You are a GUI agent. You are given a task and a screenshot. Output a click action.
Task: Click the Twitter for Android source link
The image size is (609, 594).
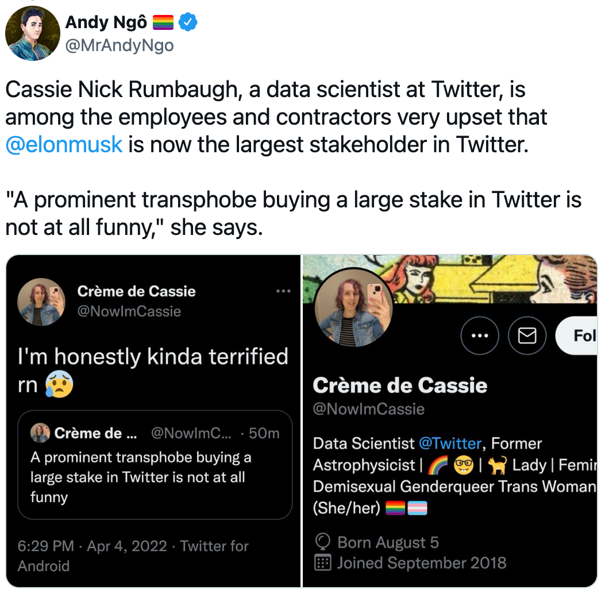pyautogui.click(x=133, y=556)
